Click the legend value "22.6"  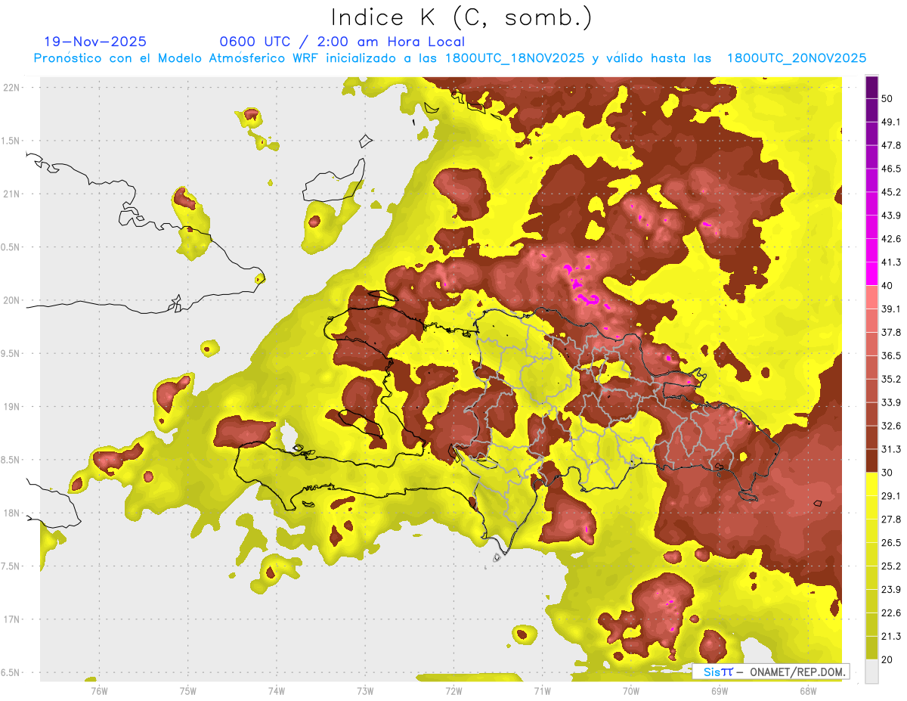(x=890, y=614)
